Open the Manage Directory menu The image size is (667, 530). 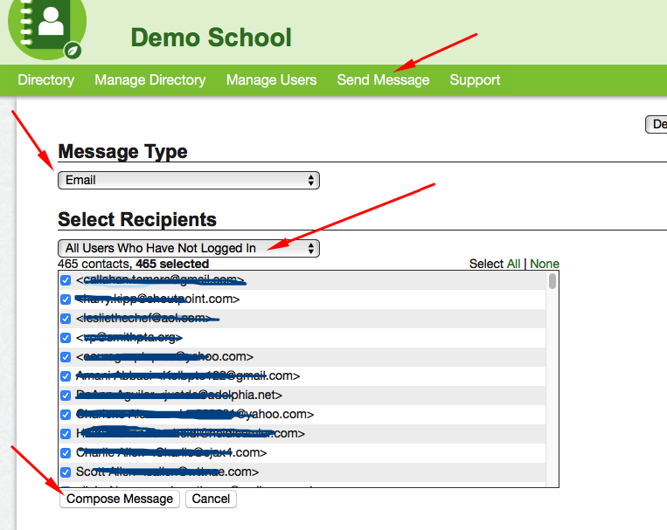(149, 79)
